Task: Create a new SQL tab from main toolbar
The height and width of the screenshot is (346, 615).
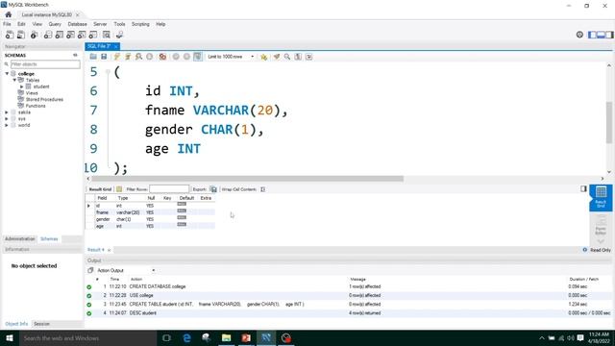Action: click(x=10, y=35)
